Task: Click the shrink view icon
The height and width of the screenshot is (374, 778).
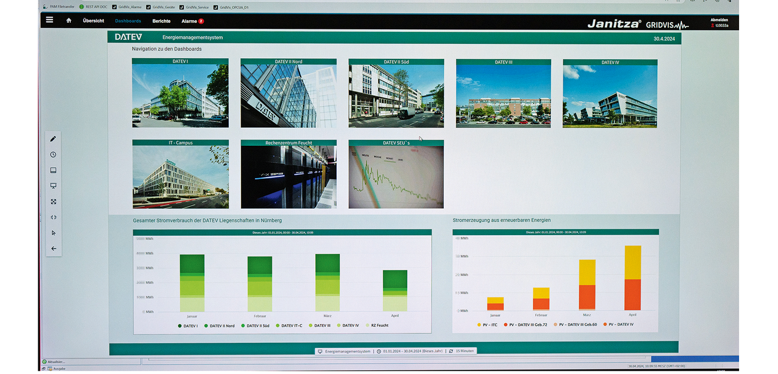Action: tap(53, 217)
